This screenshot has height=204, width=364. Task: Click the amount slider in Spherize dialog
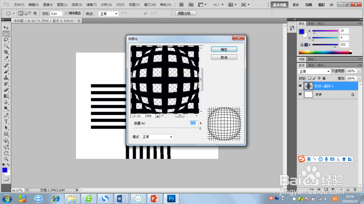(x=167, y=128)
